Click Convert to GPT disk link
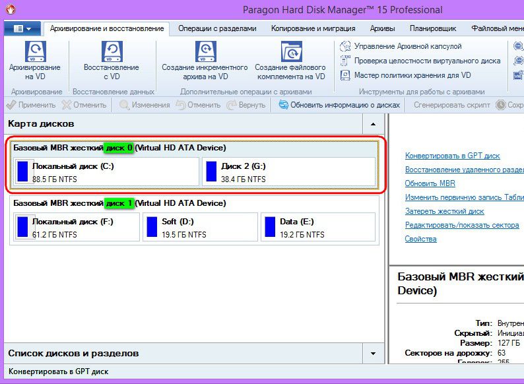The image size is (524, 384). tap(452, 156)
